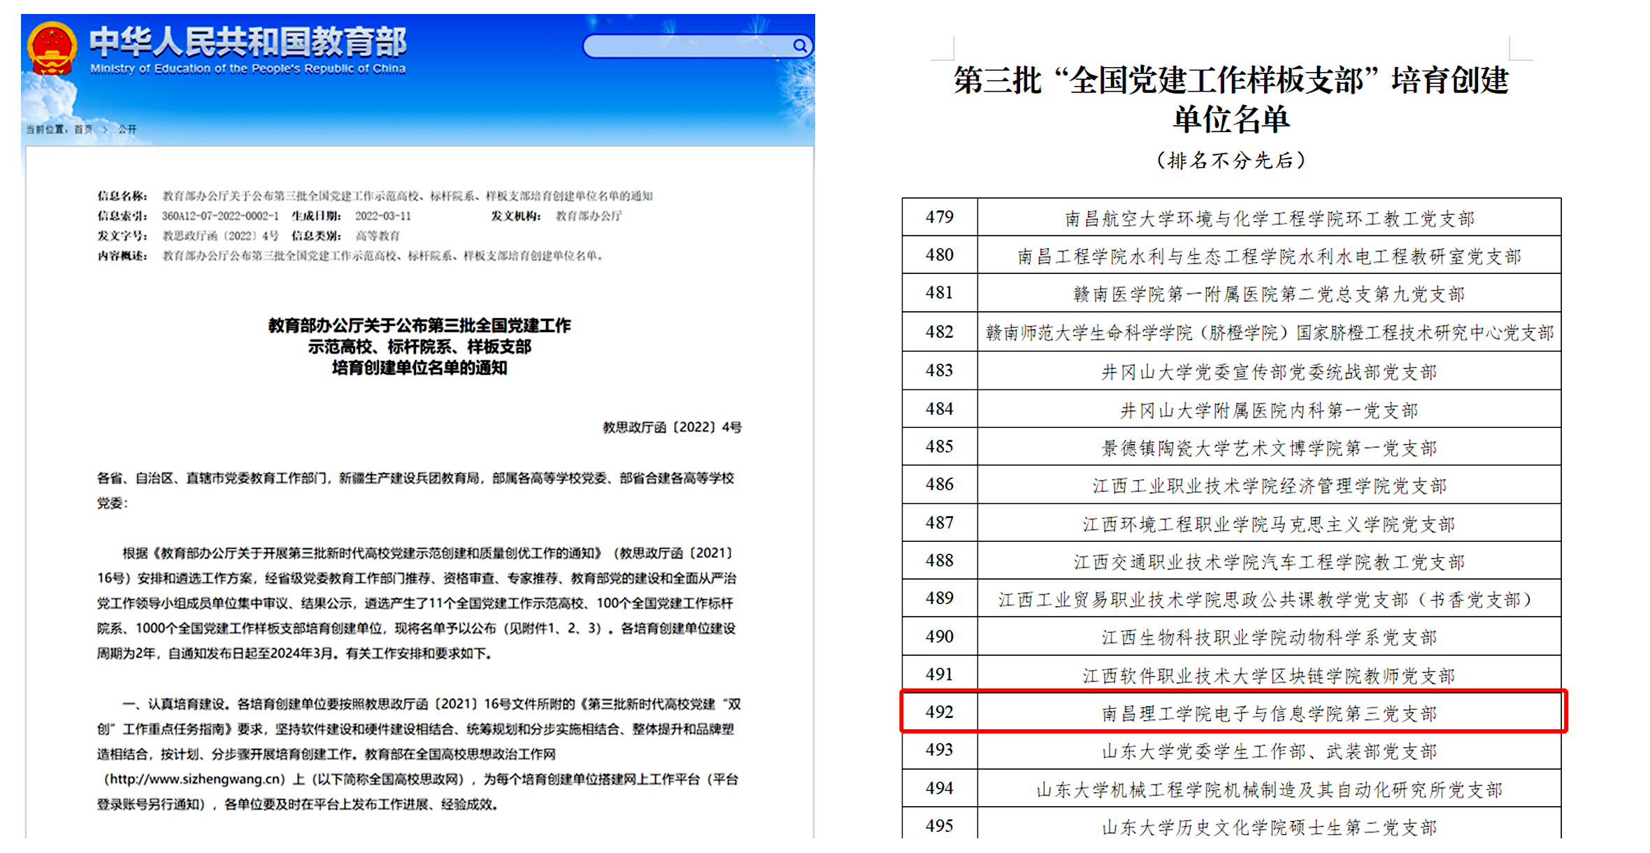Click the subtitle 排名不分先后

pos(1231,160)
